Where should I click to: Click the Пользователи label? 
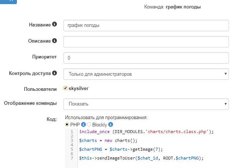click(40, 89)
